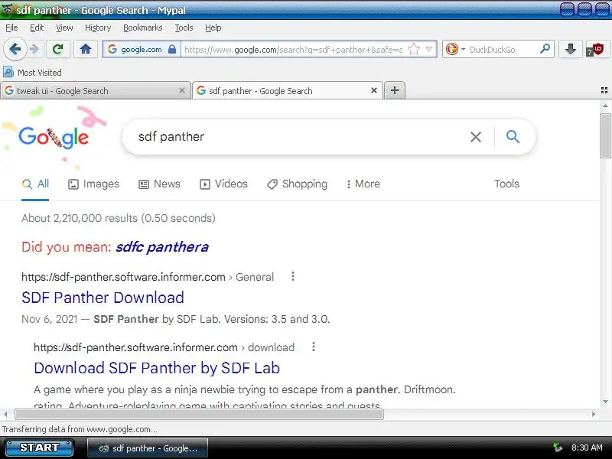Open the Bookmarks menu
Image resolution: width=612 pixels, height=459 pixels.
click(143, 28)
